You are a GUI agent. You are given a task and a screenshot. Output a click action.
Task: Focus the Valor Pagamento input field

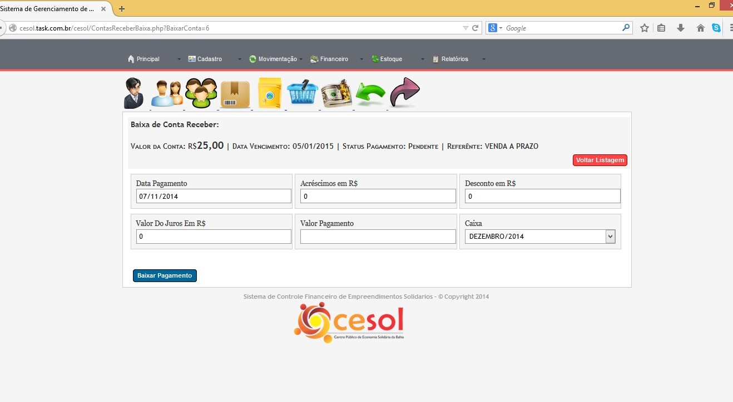pos(378,237)
